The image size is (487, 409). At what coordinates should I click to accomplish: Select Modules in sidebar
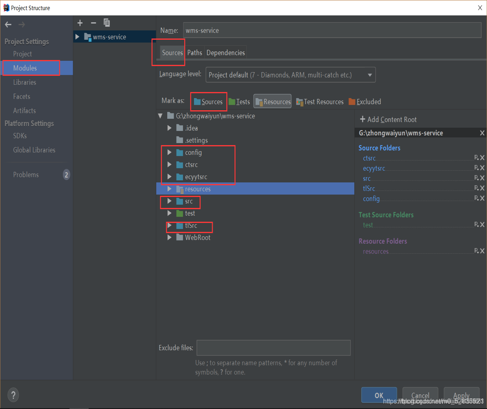pos(37,68)
